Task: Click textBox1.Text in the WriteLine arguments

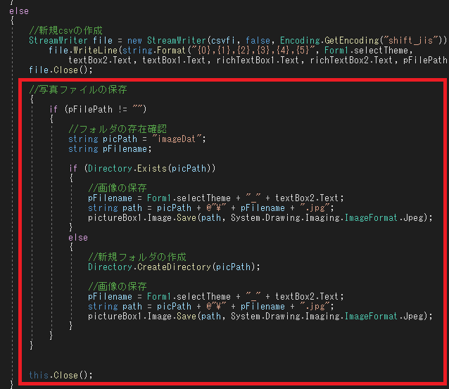Action: pyautogui.click(x=174, y=60)
